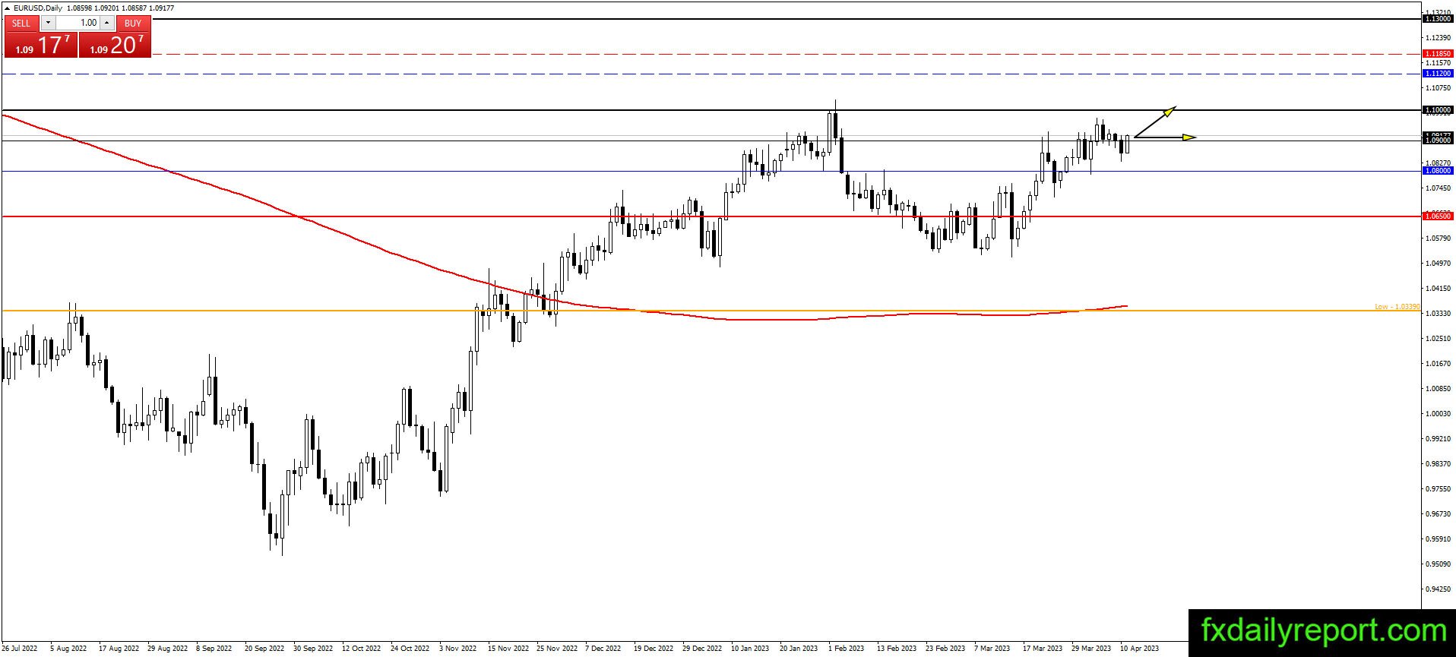Click the SELL button
The width and height of the screenshot is (1456, 657).
(21, 24)
